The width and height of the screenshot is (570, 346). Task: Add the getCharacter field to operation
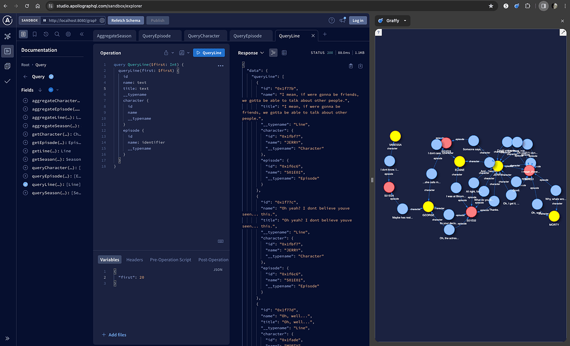(26, 135)
